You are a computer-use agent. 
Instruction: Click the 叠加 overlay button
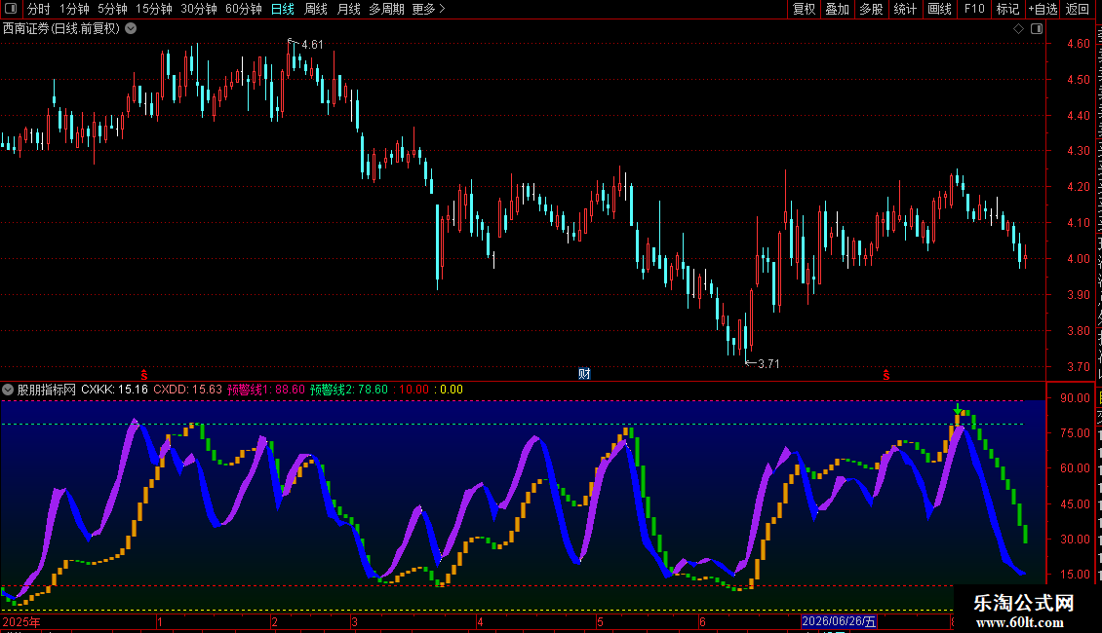(x=838, y=9)
